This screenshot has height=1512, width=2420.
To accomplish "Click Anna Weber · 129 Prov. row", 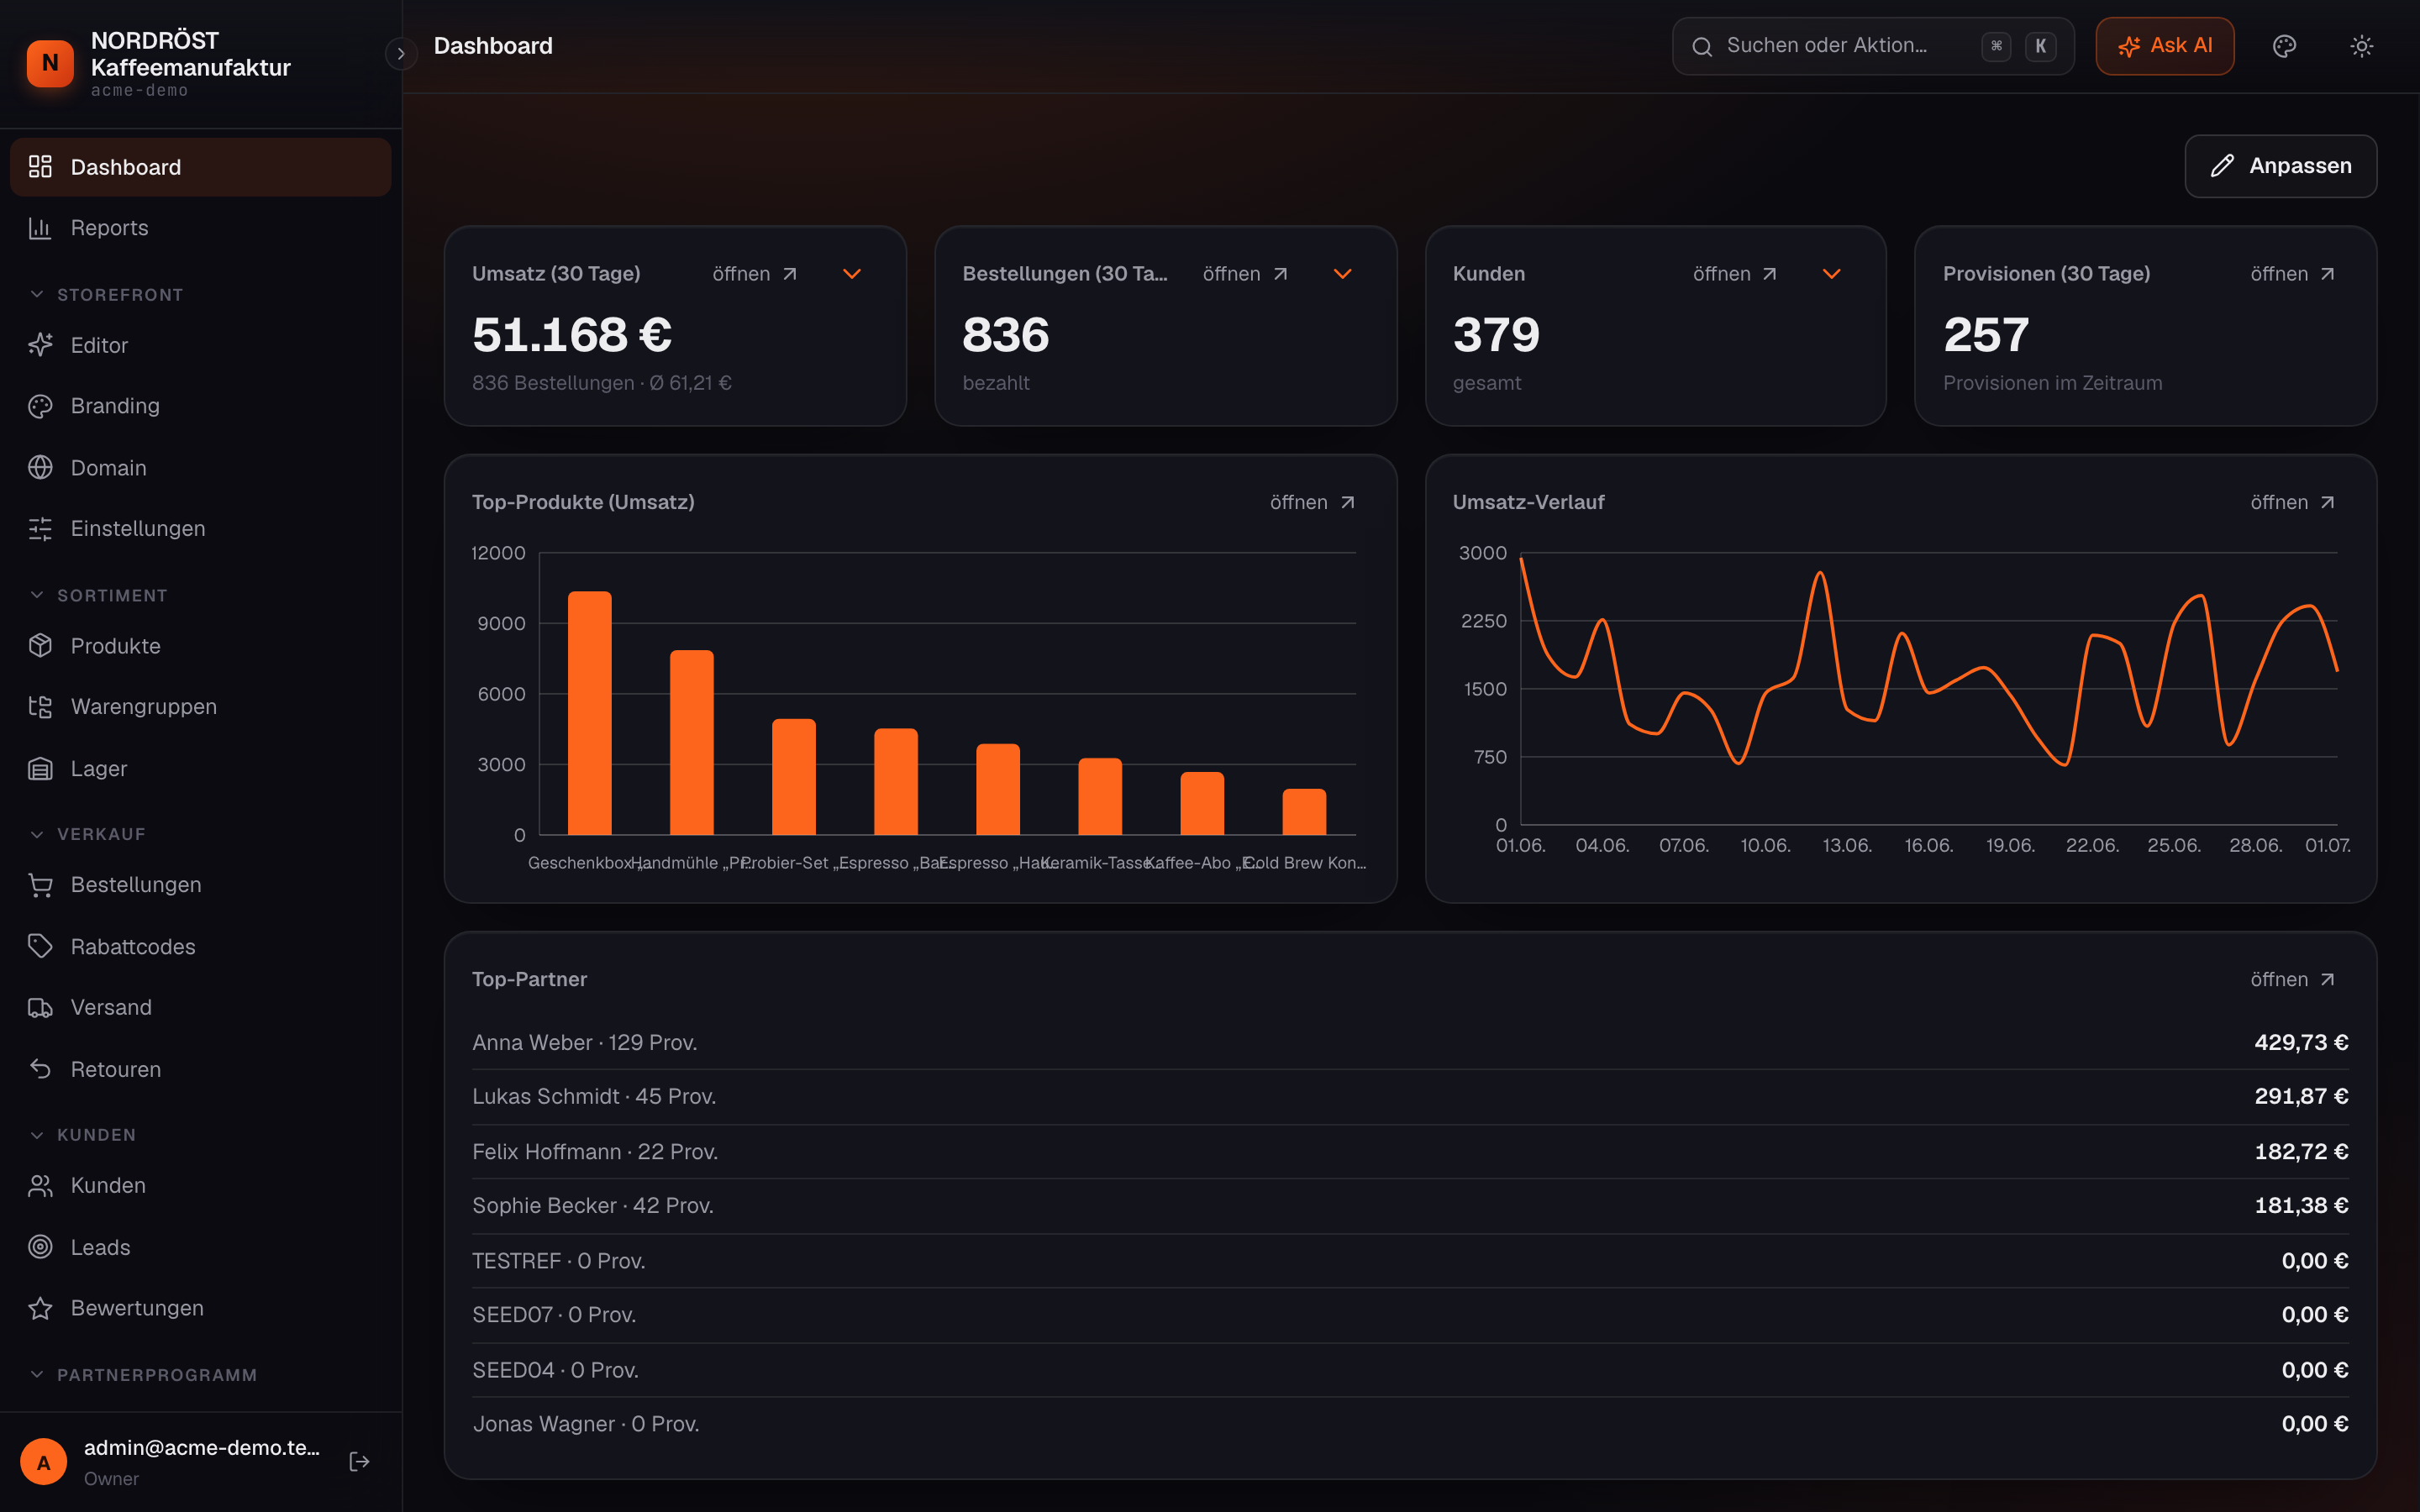I will (x=1410, y=1042).
